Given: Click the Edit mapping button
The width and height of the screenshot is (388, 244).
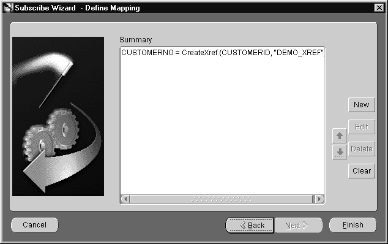Looking at the screenshot, I should 362,127.
